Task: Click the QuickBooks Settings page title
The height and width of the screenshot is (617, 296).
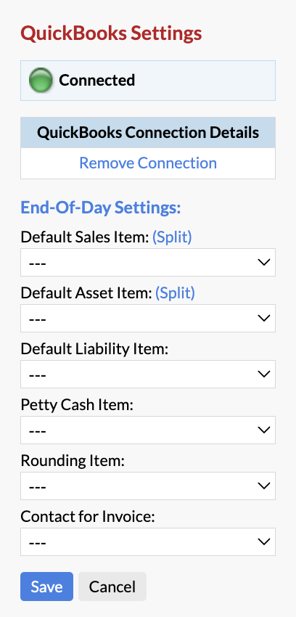Action: pos(111,33)
